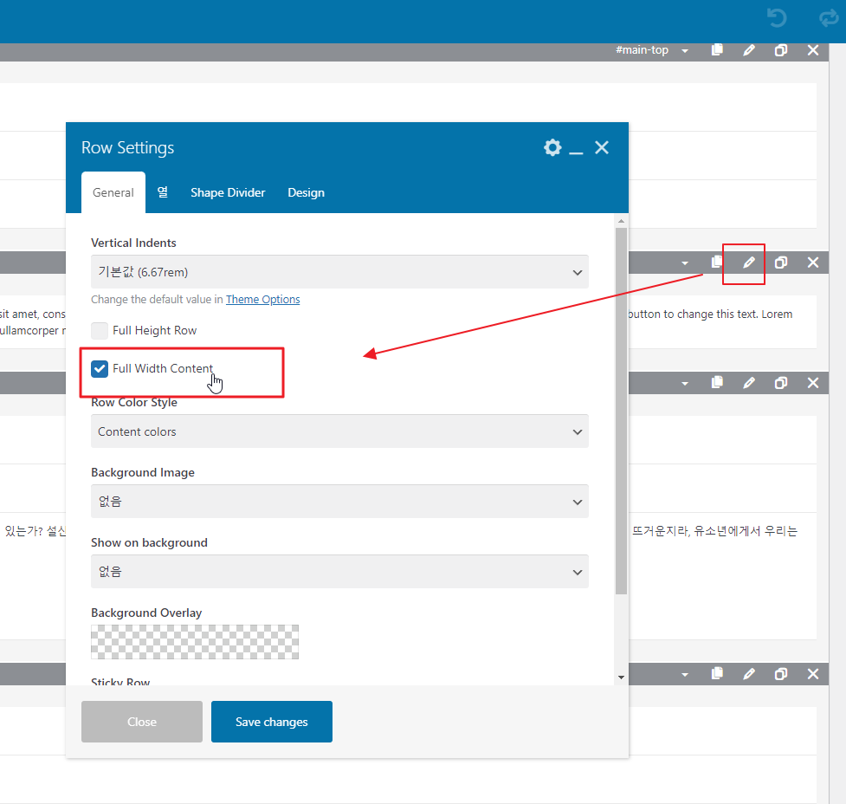Open Row Settings gear options
846x804 pixels.
point(552,147)
